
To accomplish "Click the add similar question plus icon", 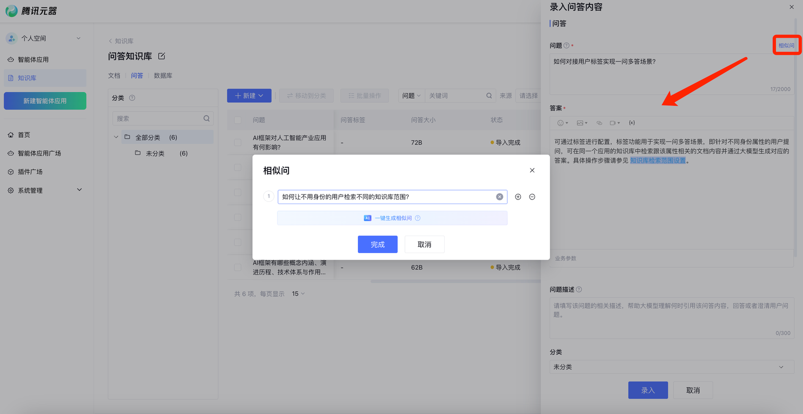I will (x=518, y=197).
